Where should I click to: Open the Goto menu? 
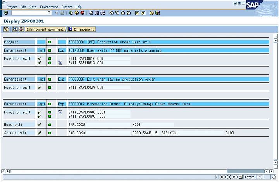tap(33, 7)
